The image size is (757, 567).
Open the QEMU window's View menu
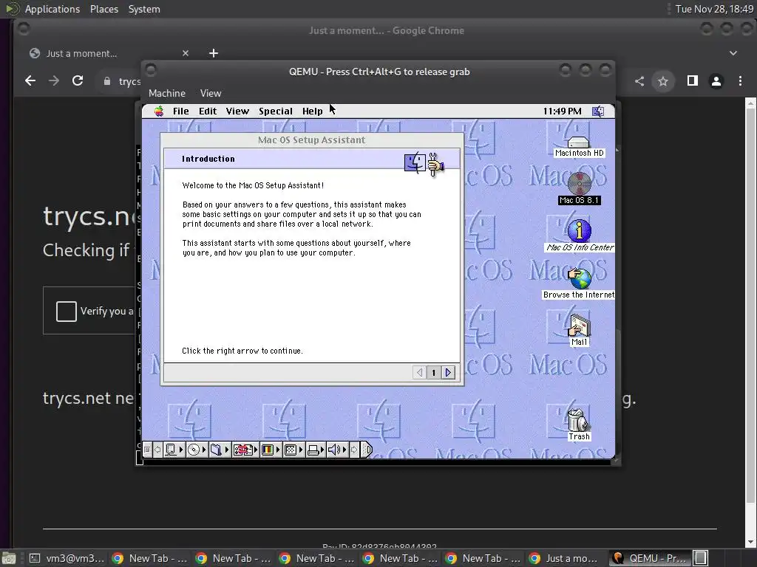coord(211,93)
